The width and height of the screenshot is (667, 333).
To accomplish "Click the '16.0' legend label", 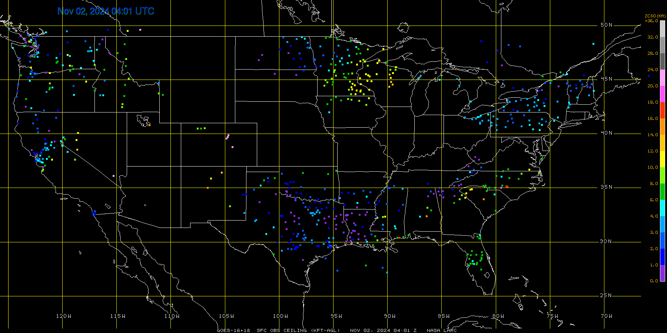I will coord(653,118).
